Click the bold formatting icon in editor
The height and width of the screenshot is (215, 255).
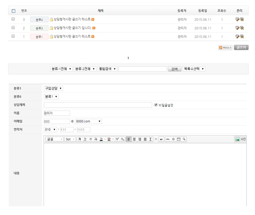80,139
